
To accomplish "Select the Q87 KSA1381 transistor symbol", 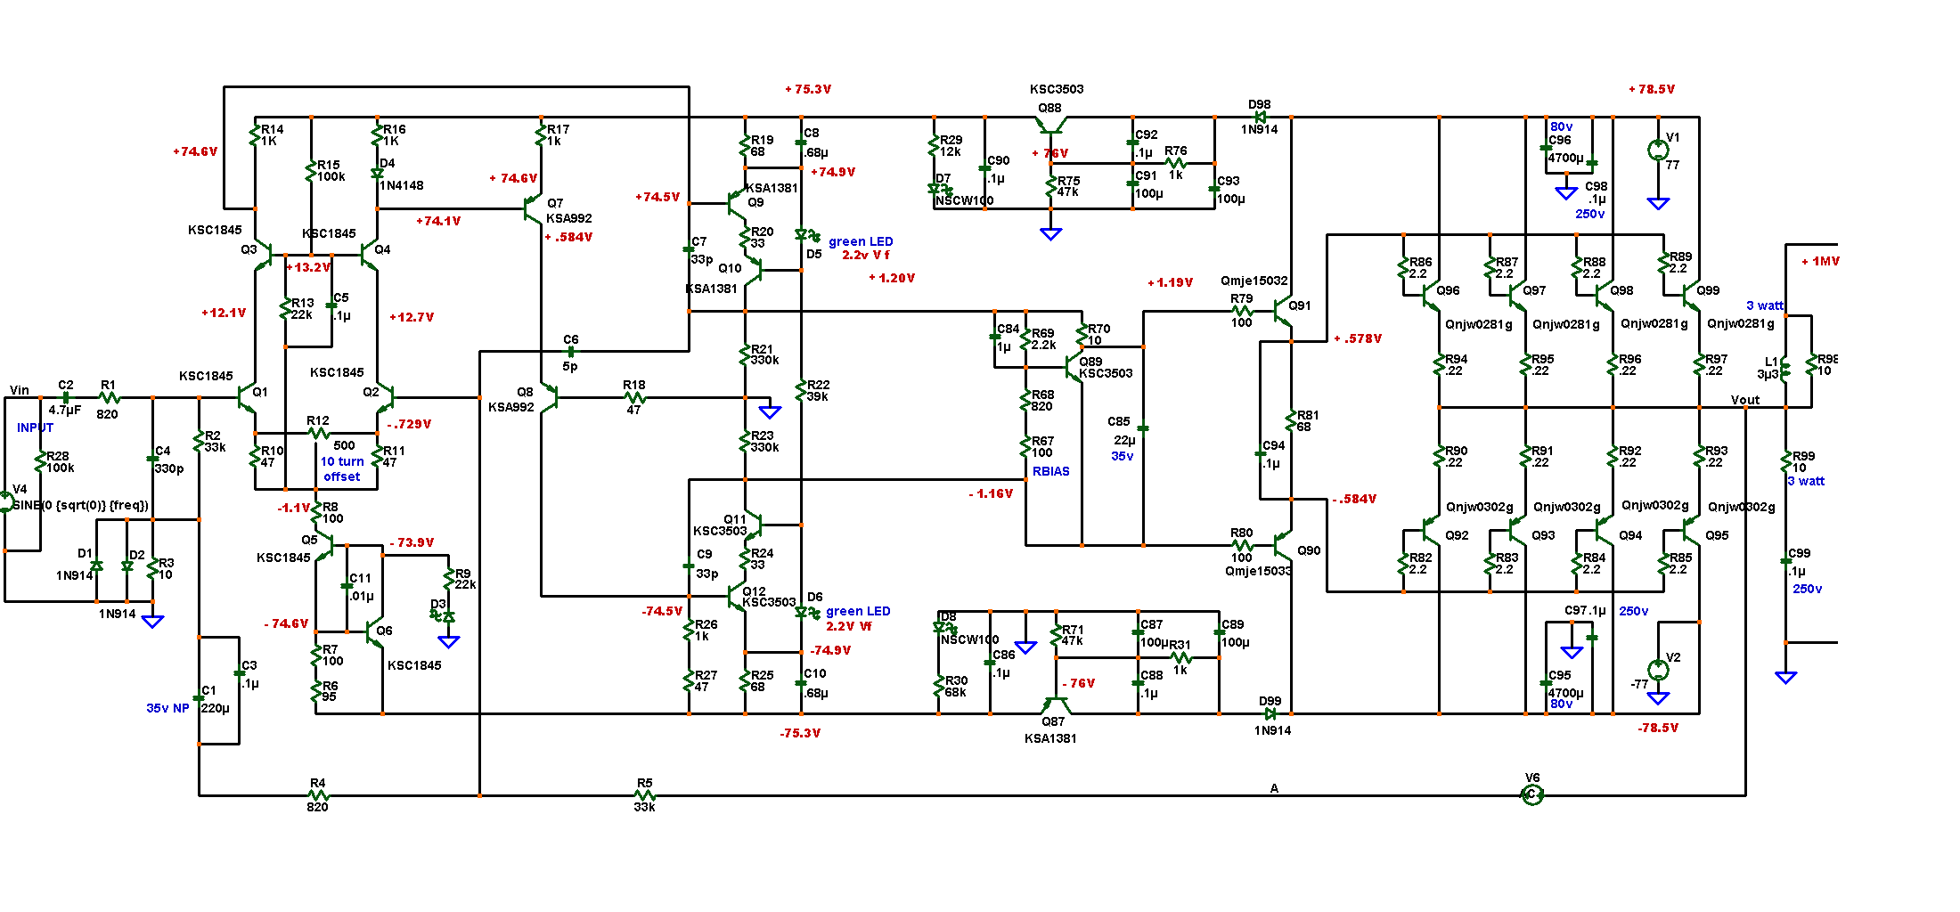I will coord(1056,704).
